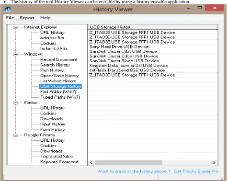This screenshot has width=228, height=181.
Task: Collapse the Windows tree node
Action: (15, 54)
